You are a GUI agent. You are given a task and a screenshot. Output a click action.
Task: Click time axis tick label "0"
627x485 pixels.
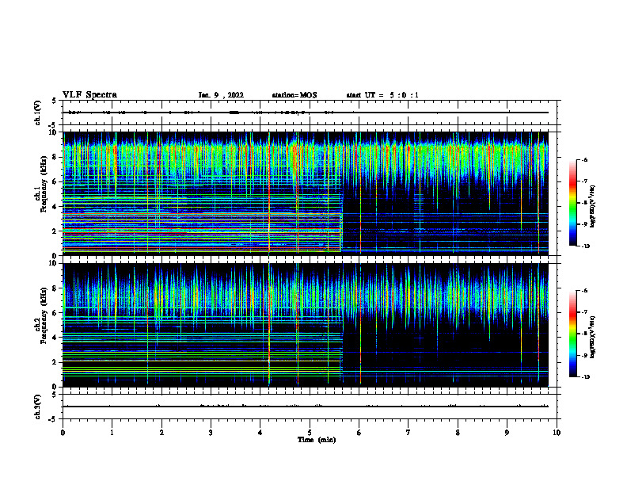(63, 433)
